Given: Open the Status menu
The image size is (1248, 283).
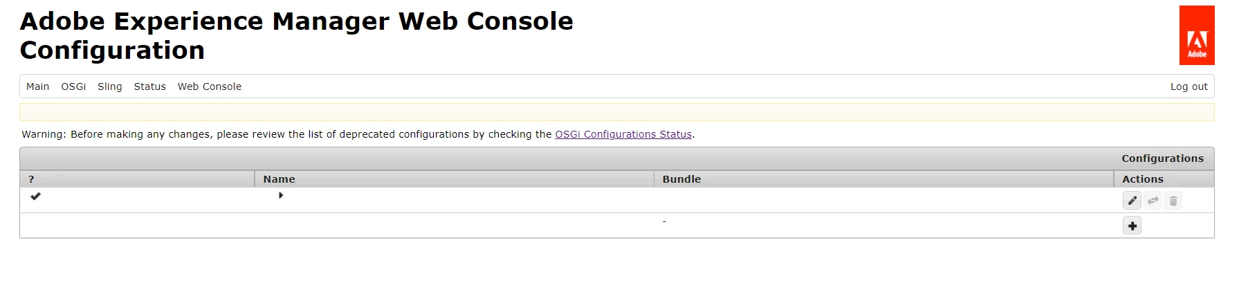Looking at the screenshot, I should pos(150,86).
